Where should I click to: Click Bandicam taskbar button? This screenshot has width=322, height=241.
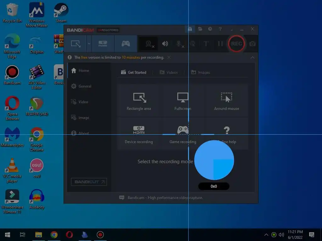(x=100, y=235)
